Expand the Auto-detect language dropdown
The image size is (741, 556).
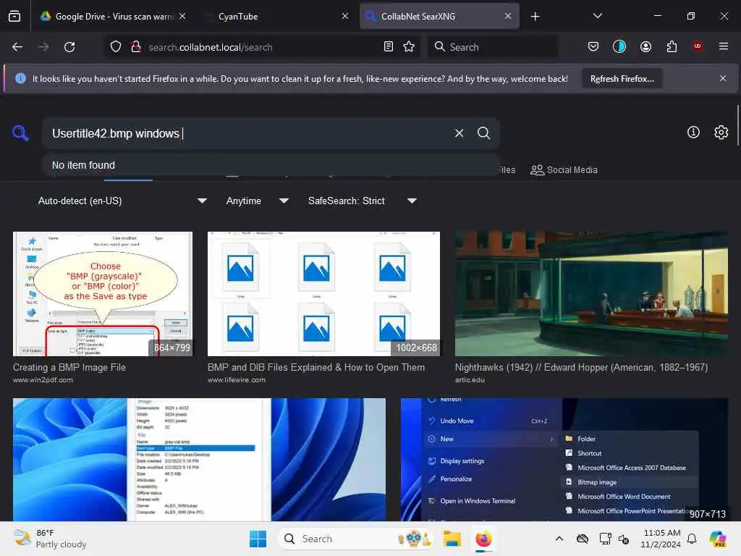click(122, 201)
